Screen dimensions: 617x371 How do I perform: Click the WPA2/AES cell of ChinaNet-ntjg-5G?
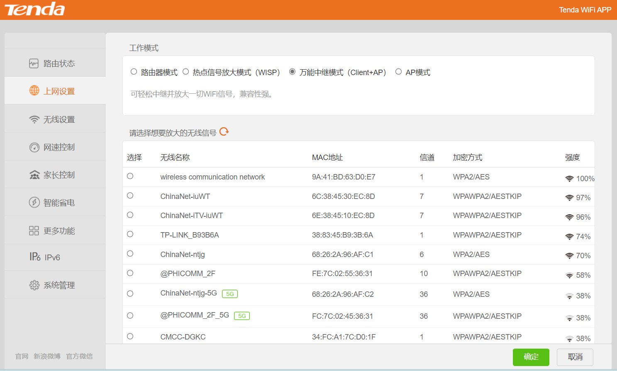pos(471,294)
